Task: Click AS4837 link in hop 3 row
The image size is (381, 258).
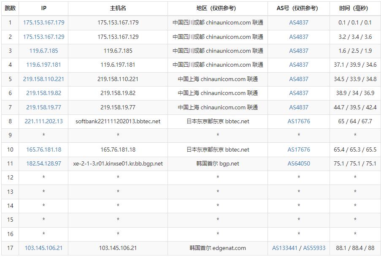Action: [x=299, y=51]
